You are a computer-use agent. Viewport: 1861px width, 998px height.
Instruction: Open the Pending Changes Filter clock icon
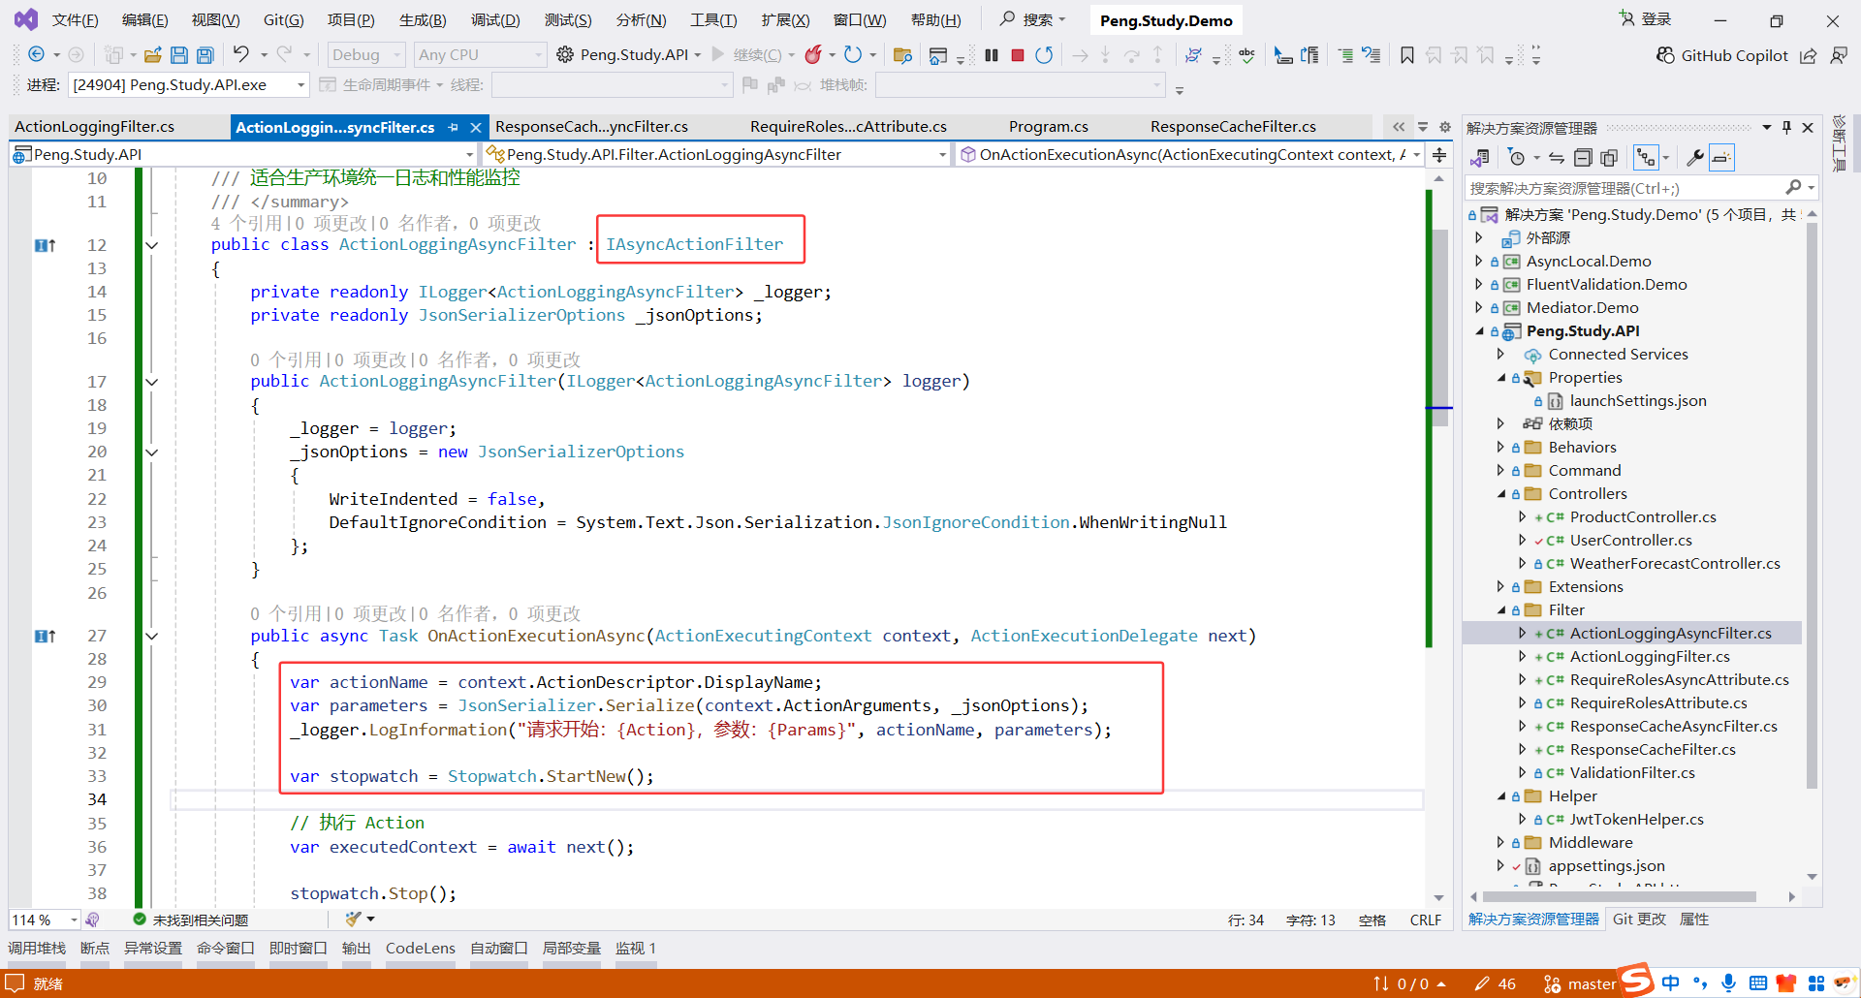pyautogui.click(x=1517, y=157)
